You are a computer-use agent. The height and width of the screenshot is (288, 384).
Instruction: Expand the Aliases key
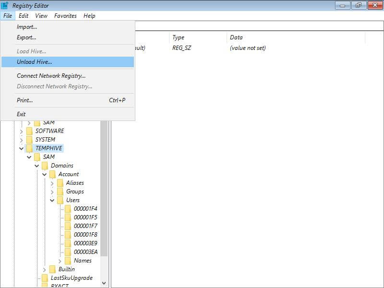tap(52, 183)
